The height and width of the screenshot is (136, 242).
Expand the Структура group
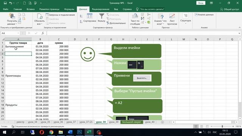186,19
